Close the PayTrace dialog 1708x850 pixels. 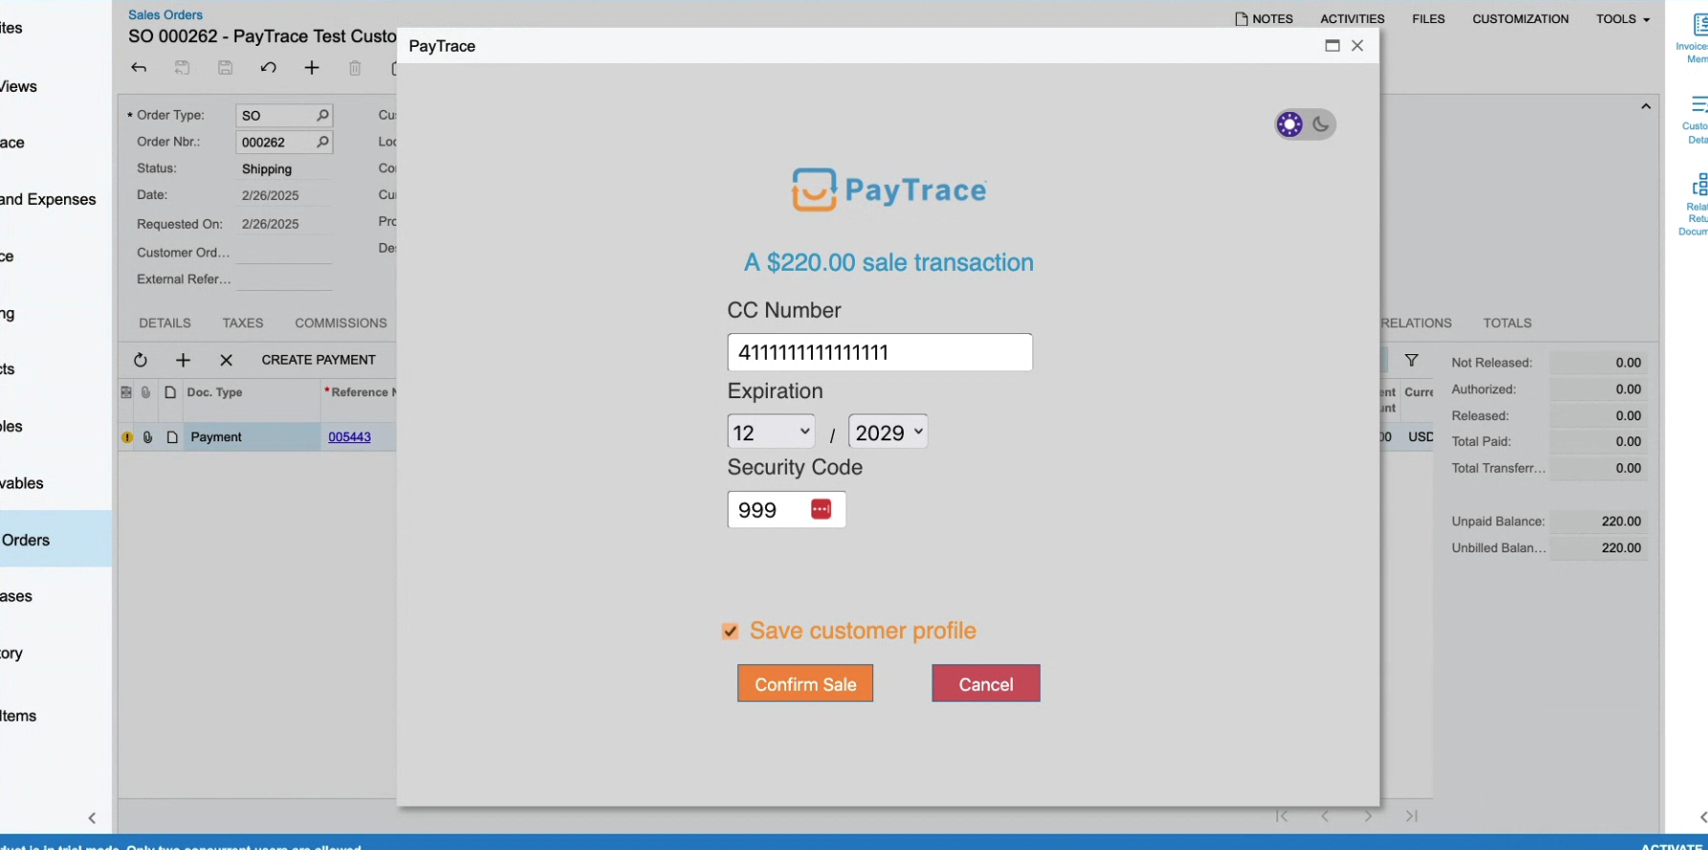point(1358,46)
